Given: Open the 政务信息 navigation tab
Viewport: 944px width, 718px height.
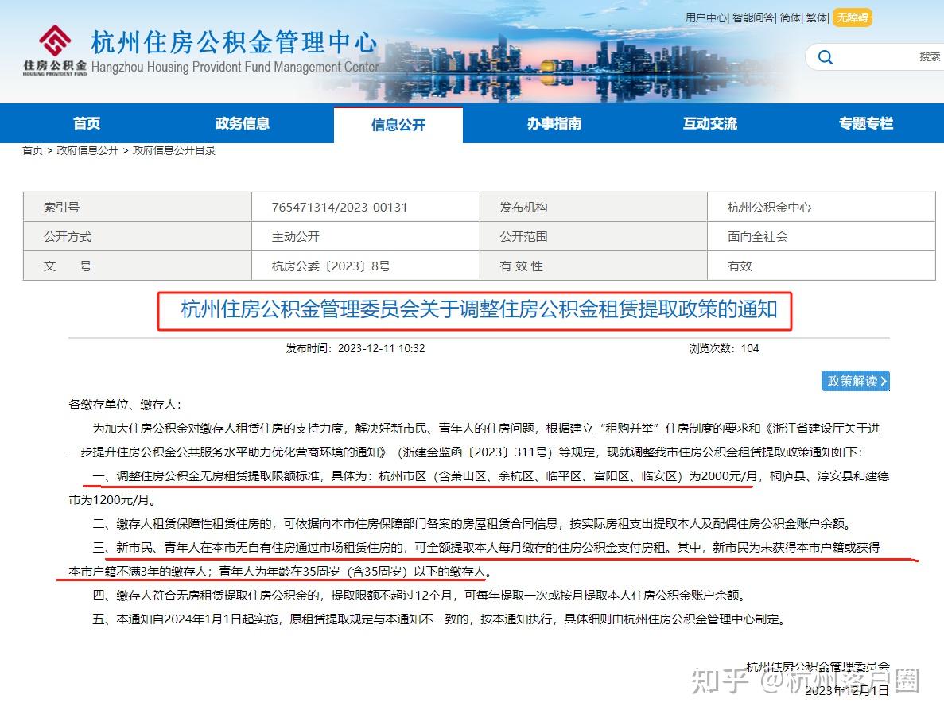Looking at the screenshot, I should [x=243, y=123].
